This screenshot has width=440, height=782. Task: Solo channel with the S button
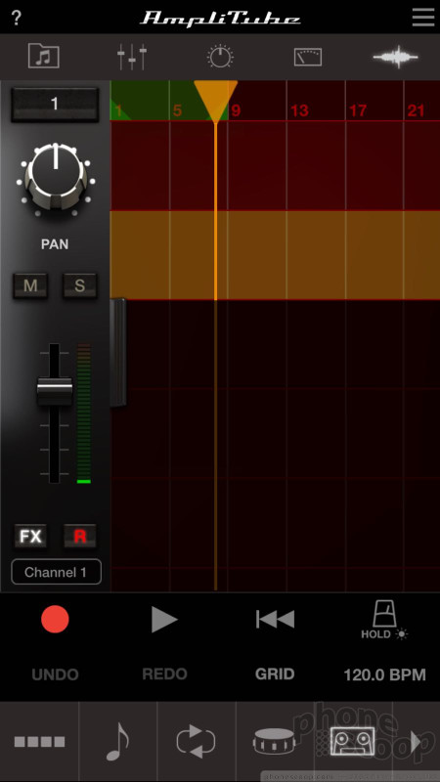pyautogui.click(x=79, y=285)
